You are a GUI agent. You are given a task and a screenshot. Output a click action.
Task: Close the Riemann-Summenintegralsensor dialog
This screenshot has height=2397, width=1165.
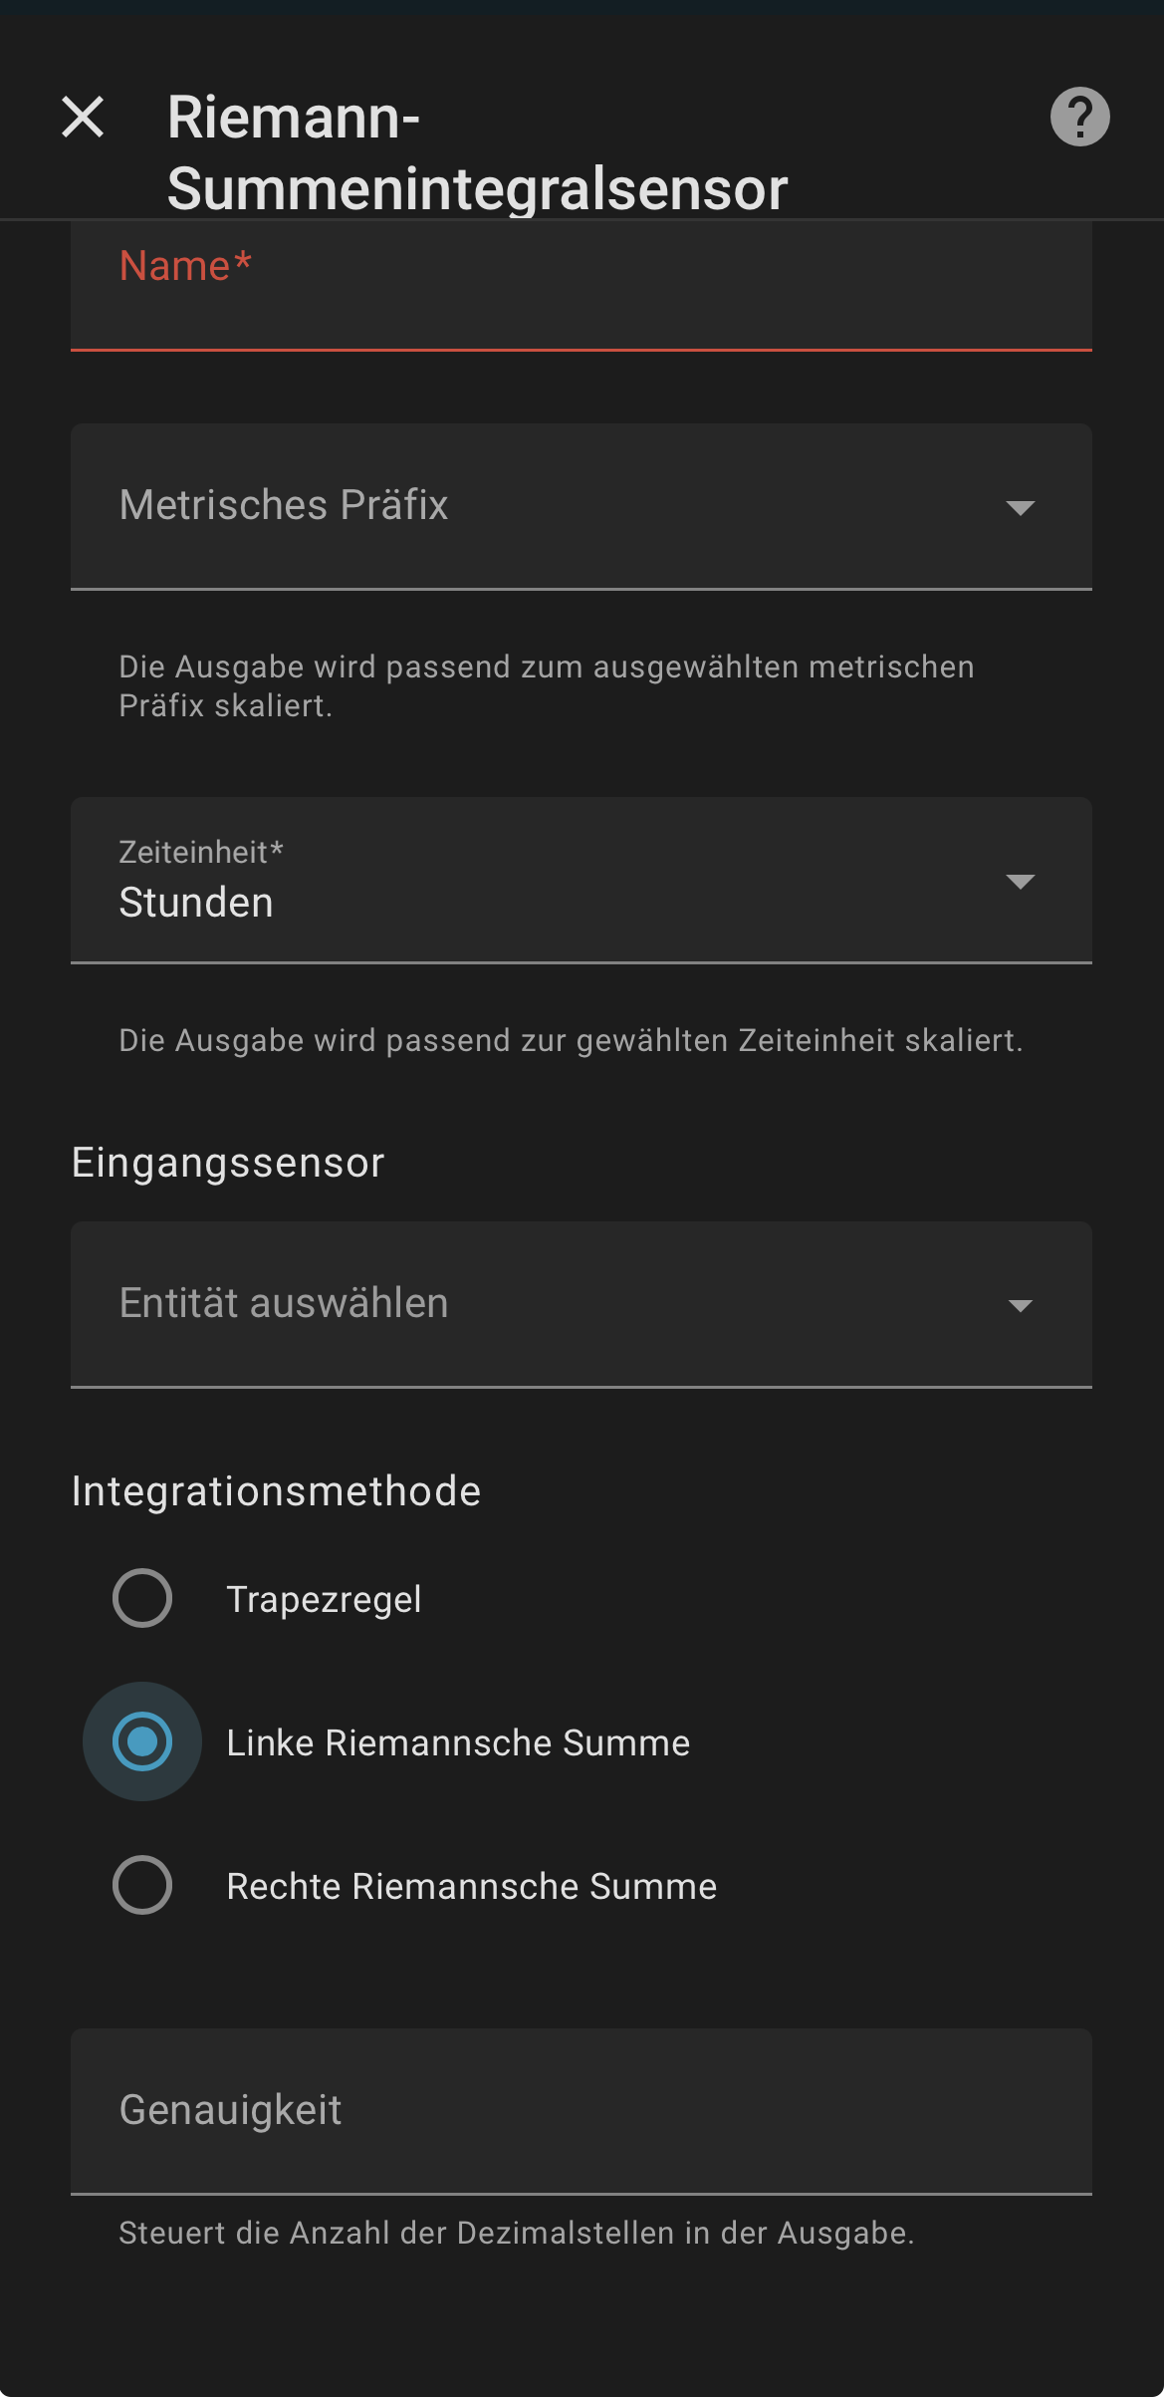tap(83, 118)
